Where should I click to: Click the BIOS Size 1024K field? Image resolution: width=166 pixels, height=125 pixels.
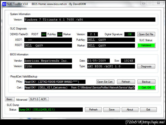(128, 61)
